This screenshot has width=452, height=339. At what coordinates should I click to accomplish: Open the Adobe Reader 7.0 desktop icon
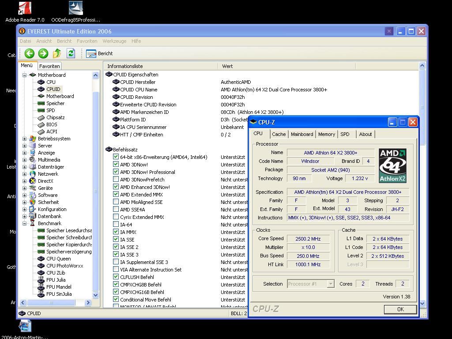25,12
